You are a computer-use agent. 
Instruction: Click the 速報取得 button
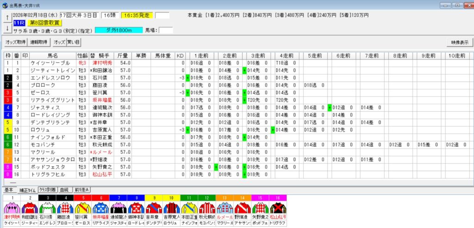(x=39, y=42)
